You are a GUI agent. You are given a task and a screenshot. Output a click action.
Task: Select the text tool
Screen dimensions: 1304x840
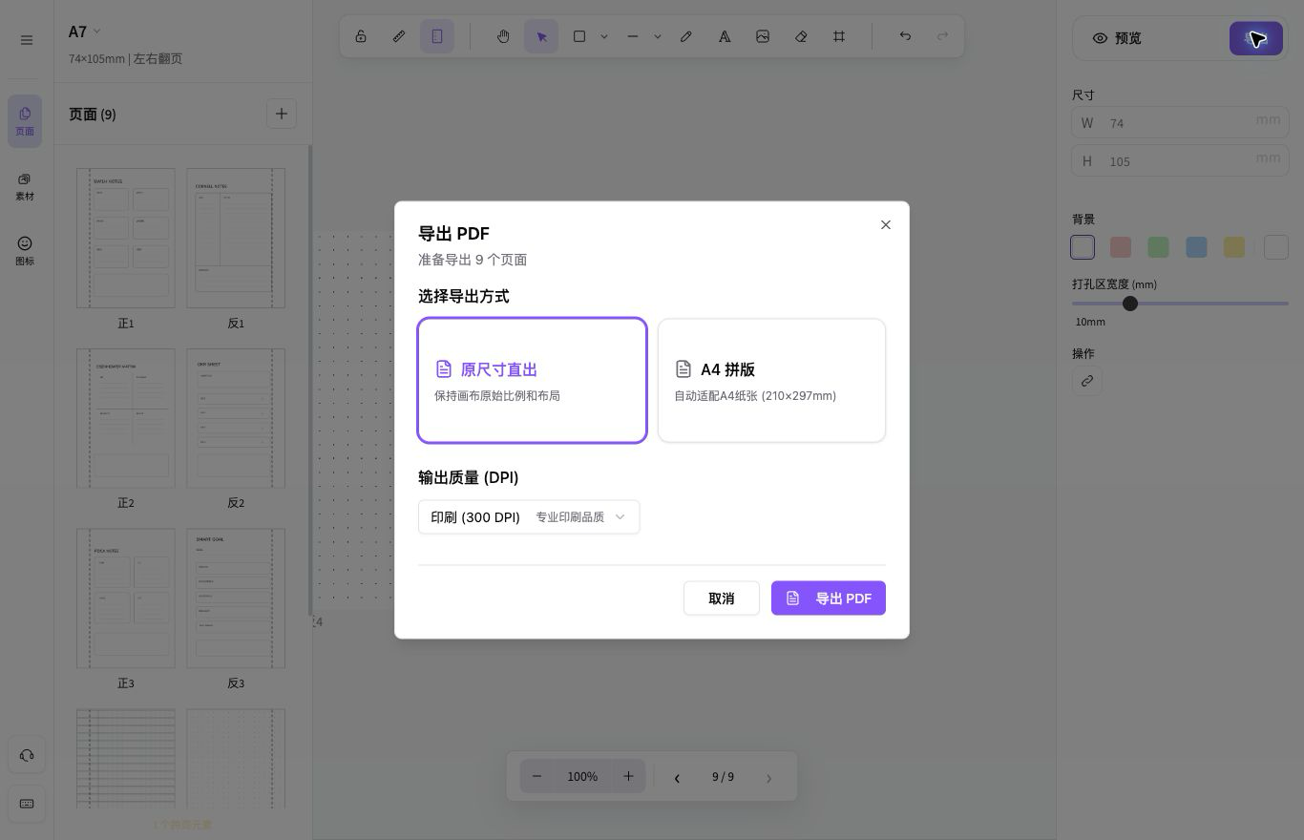click(x=725, y=36)
